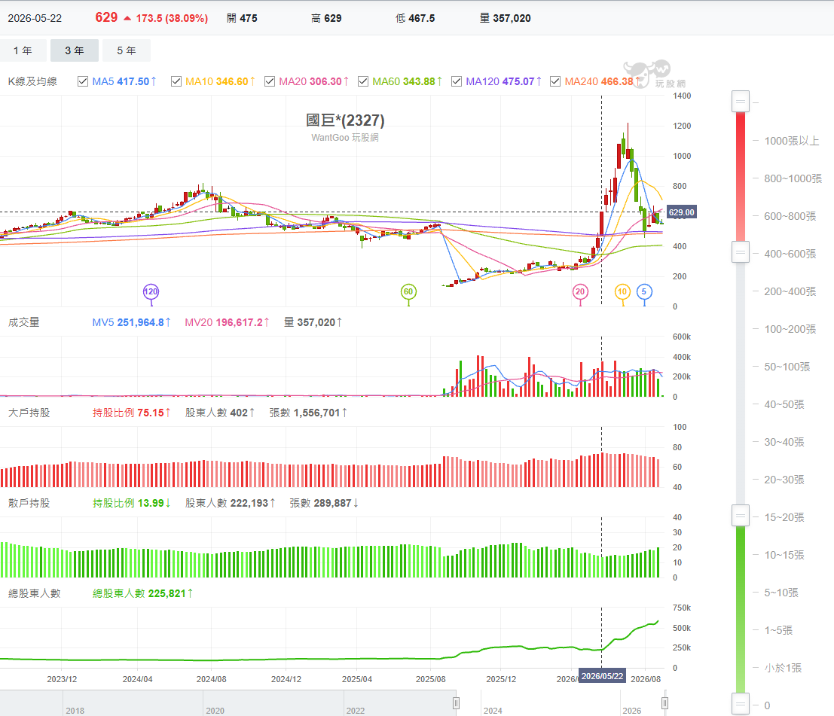Click the 散戶 持股比例 13.99 value
This screenshot has width=834, height=716.
point(131,504)
